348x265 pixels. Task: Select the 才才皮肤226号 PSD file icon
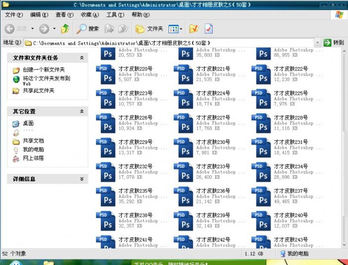pyautogui.click(x=105, y=123)
